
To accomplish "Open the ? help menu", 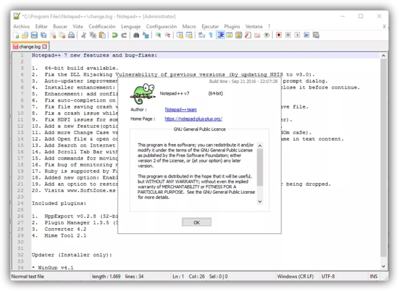I will tap(269, 26).
